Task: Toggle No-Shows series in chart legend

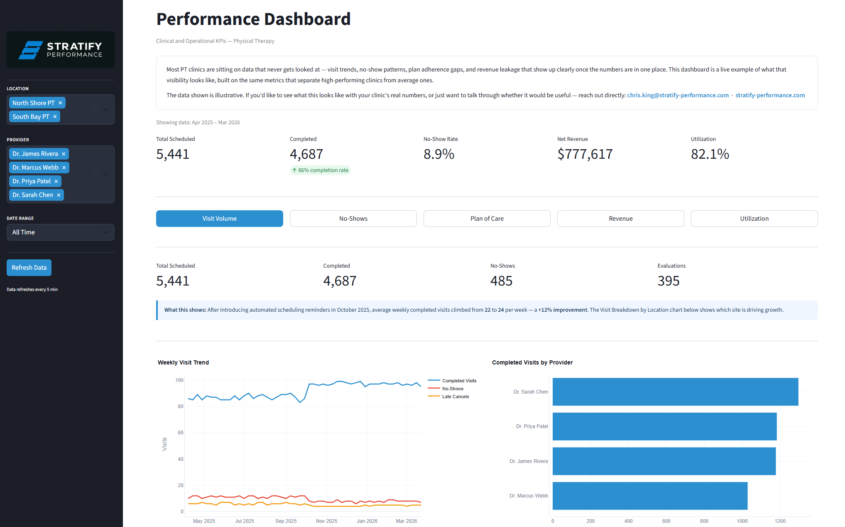Action: (446, 389)
